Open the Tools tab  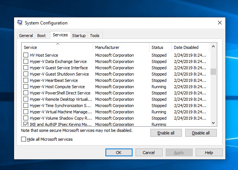pos(95,36)
